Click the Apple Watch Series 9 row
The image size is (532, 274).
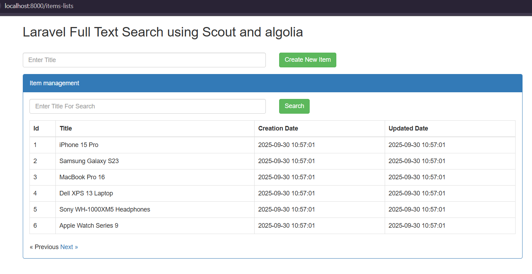coord(88,225)
